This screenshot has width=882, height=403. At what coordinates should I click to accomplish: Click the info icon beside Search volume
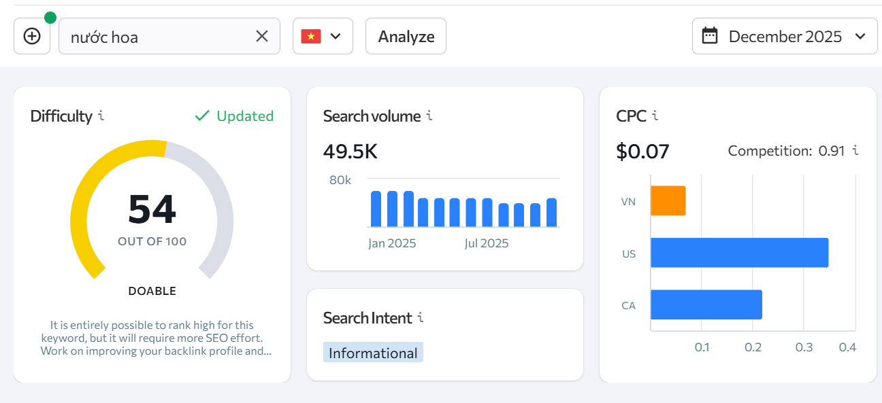(x=429, y=116)
